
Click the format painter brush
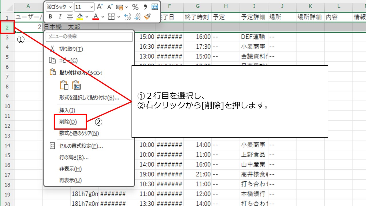click(x=147, y=17)
